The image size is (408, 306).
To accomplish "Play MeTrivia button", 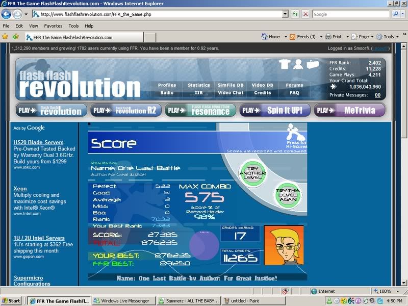I will (x=349, y=110).
